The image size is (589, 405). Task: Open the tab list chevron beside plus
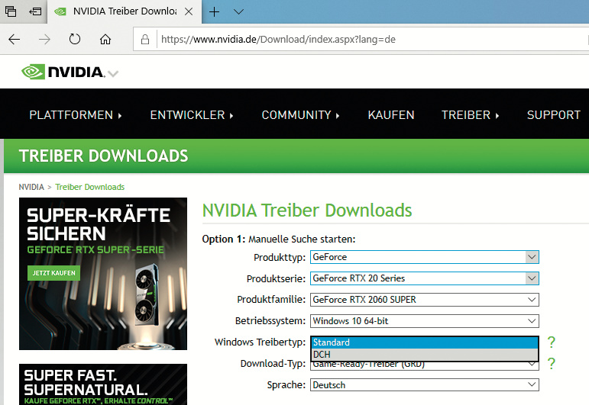click(x=238, y=12)
